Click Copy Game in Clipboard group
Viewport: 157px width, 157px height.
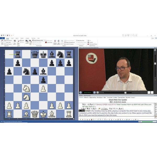[8, 42]
